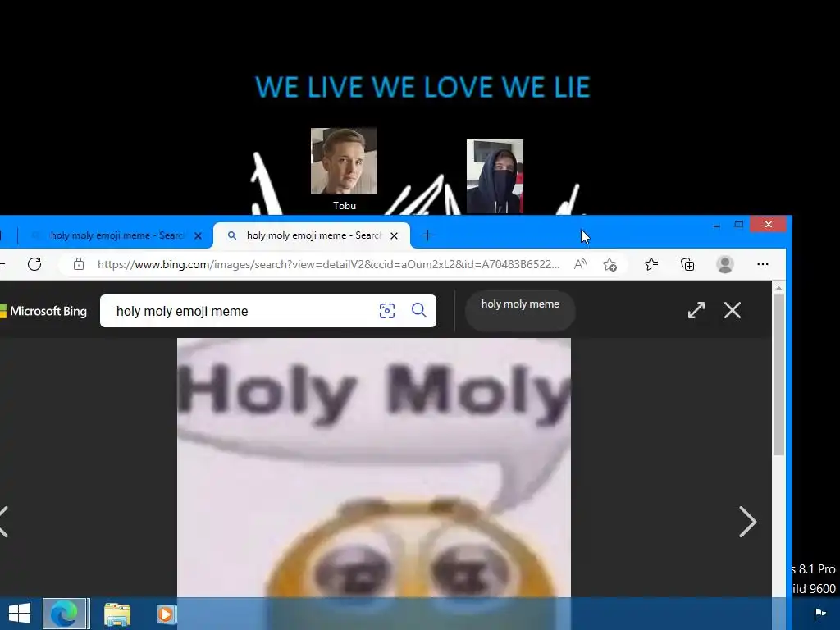Add this page to favorites star icon
This screenshot has height=630, width=840.
point(609,265)
